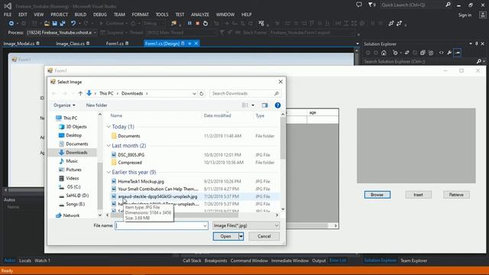Open the FILE menu
Image resolution: width=489 pixels, height=275 pixels.
(x=8, y=15)
